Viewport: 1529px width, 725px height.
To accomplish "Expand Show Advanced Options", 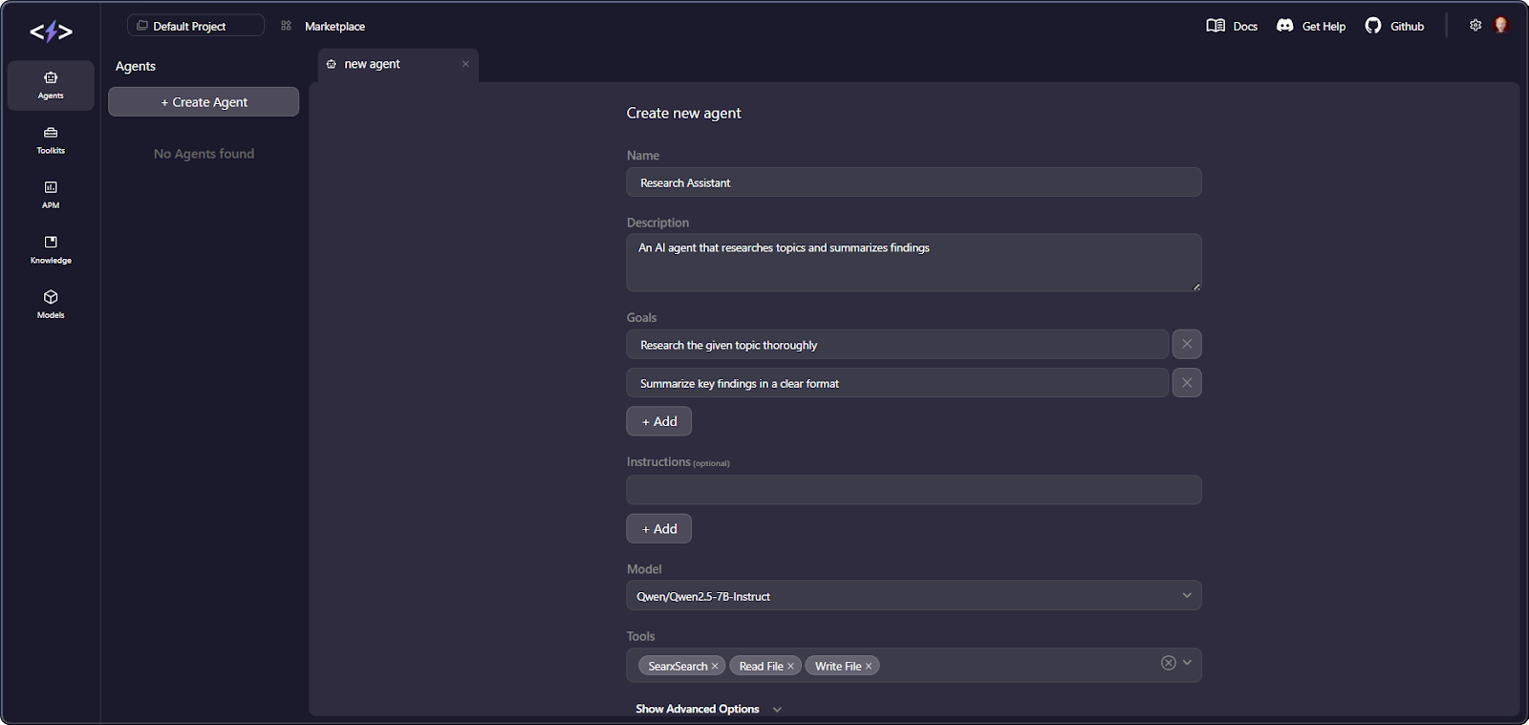I will pyautogui.click(x=707, y=709).
